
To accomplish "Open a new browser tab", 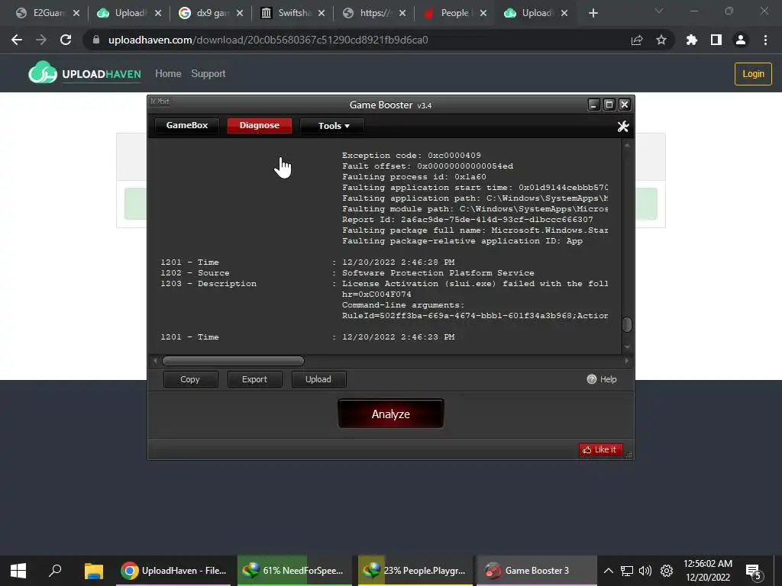I will click(593, 14).
